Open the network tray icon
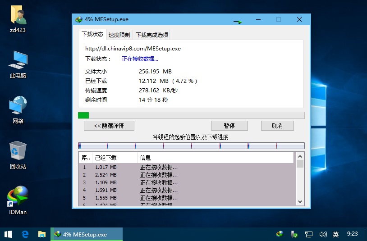367x241 pixels. [308, 234]
